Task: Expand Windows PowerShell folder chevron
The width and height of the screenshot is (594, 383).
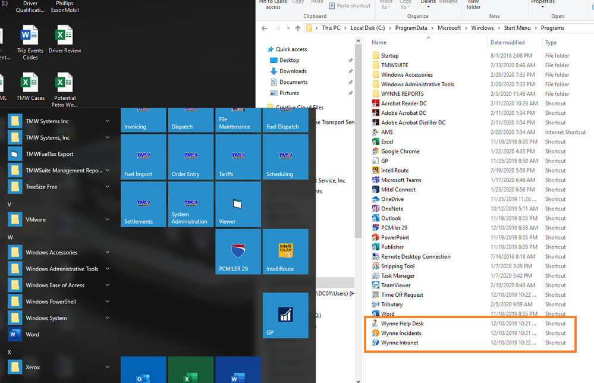Action: pos(107,301)
